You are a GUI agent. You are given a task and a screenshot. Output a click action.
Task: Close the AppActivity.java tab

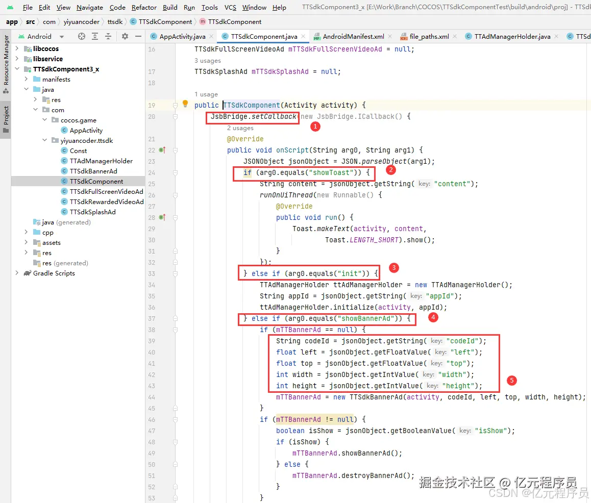(x=211, y=37)
